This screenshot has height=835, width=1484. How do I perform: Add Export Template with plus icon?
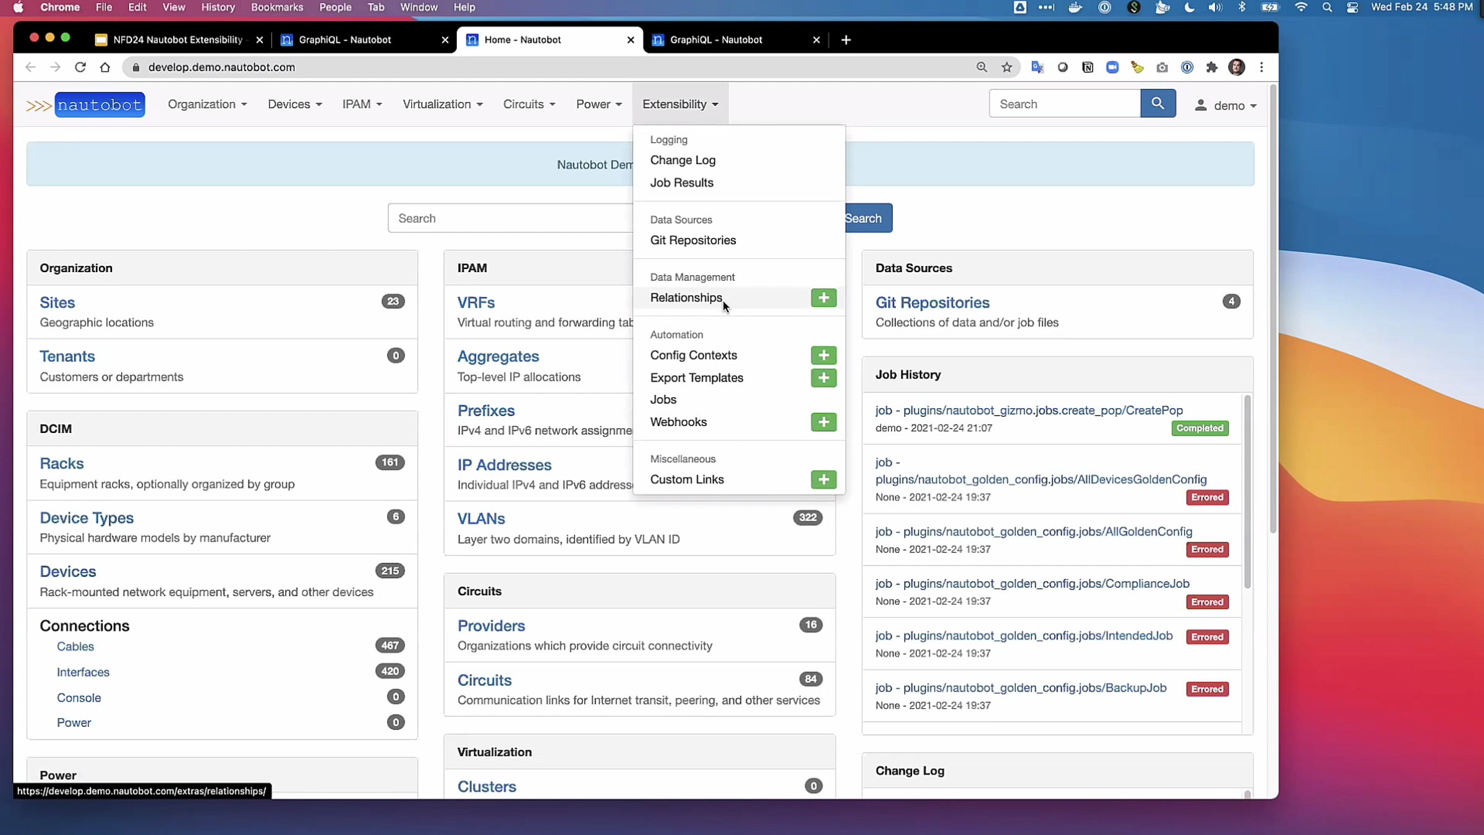[x=823, y=377]
